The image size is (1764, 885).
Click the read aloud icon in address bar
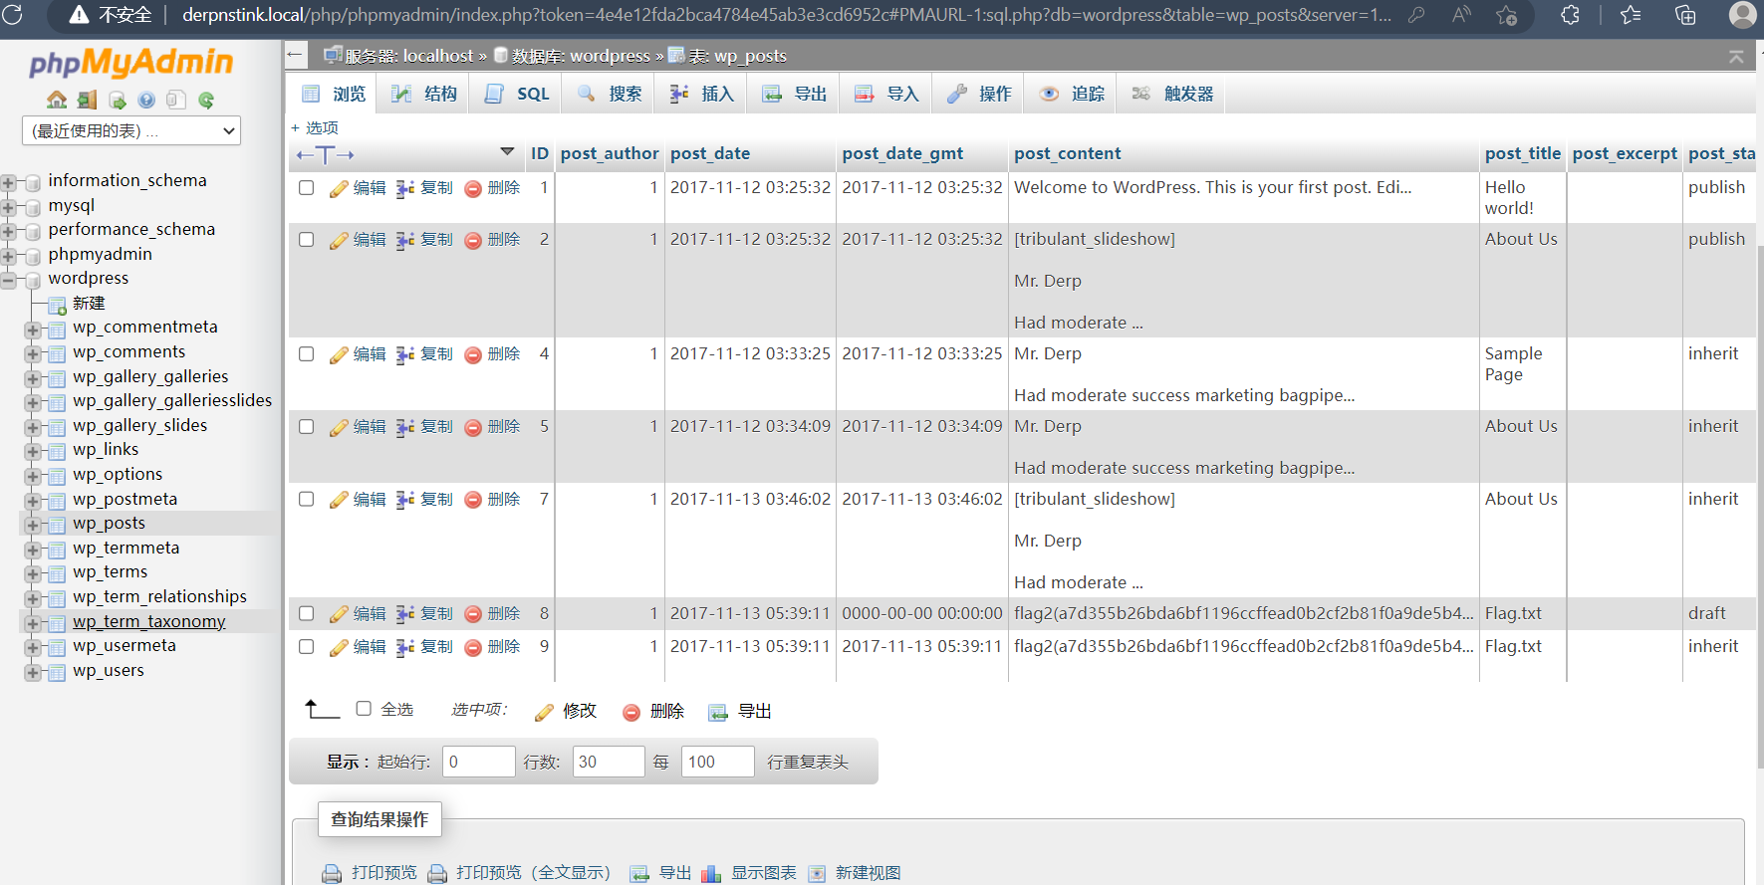coord(1461,15)
